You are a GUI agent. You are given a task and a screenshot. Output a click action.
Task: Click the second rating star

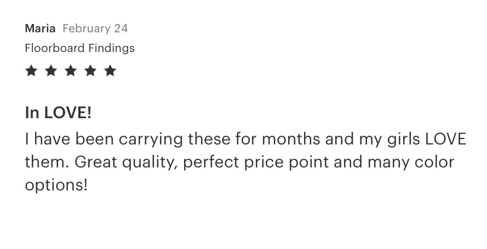tap(51, 71)
